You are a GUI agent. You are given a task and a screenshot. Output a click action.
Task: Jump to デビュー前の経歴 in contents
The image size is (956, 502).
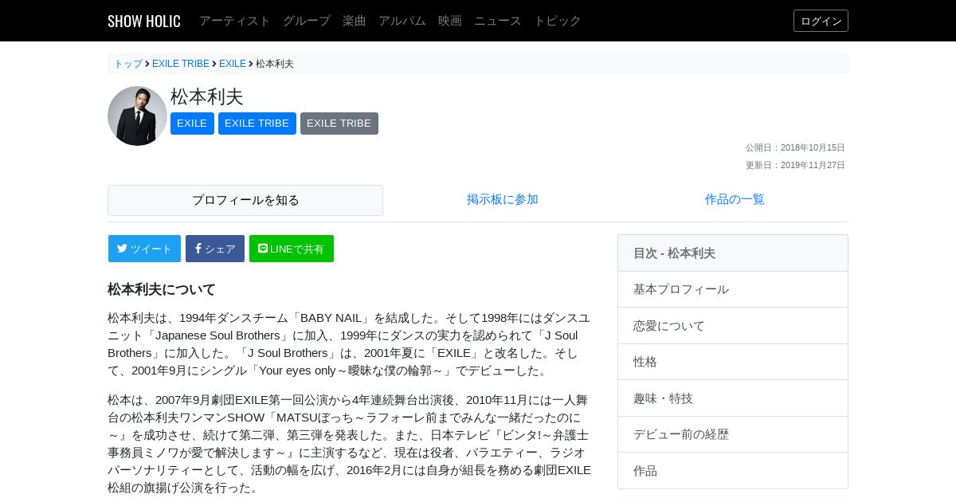[x=733, y=434]
